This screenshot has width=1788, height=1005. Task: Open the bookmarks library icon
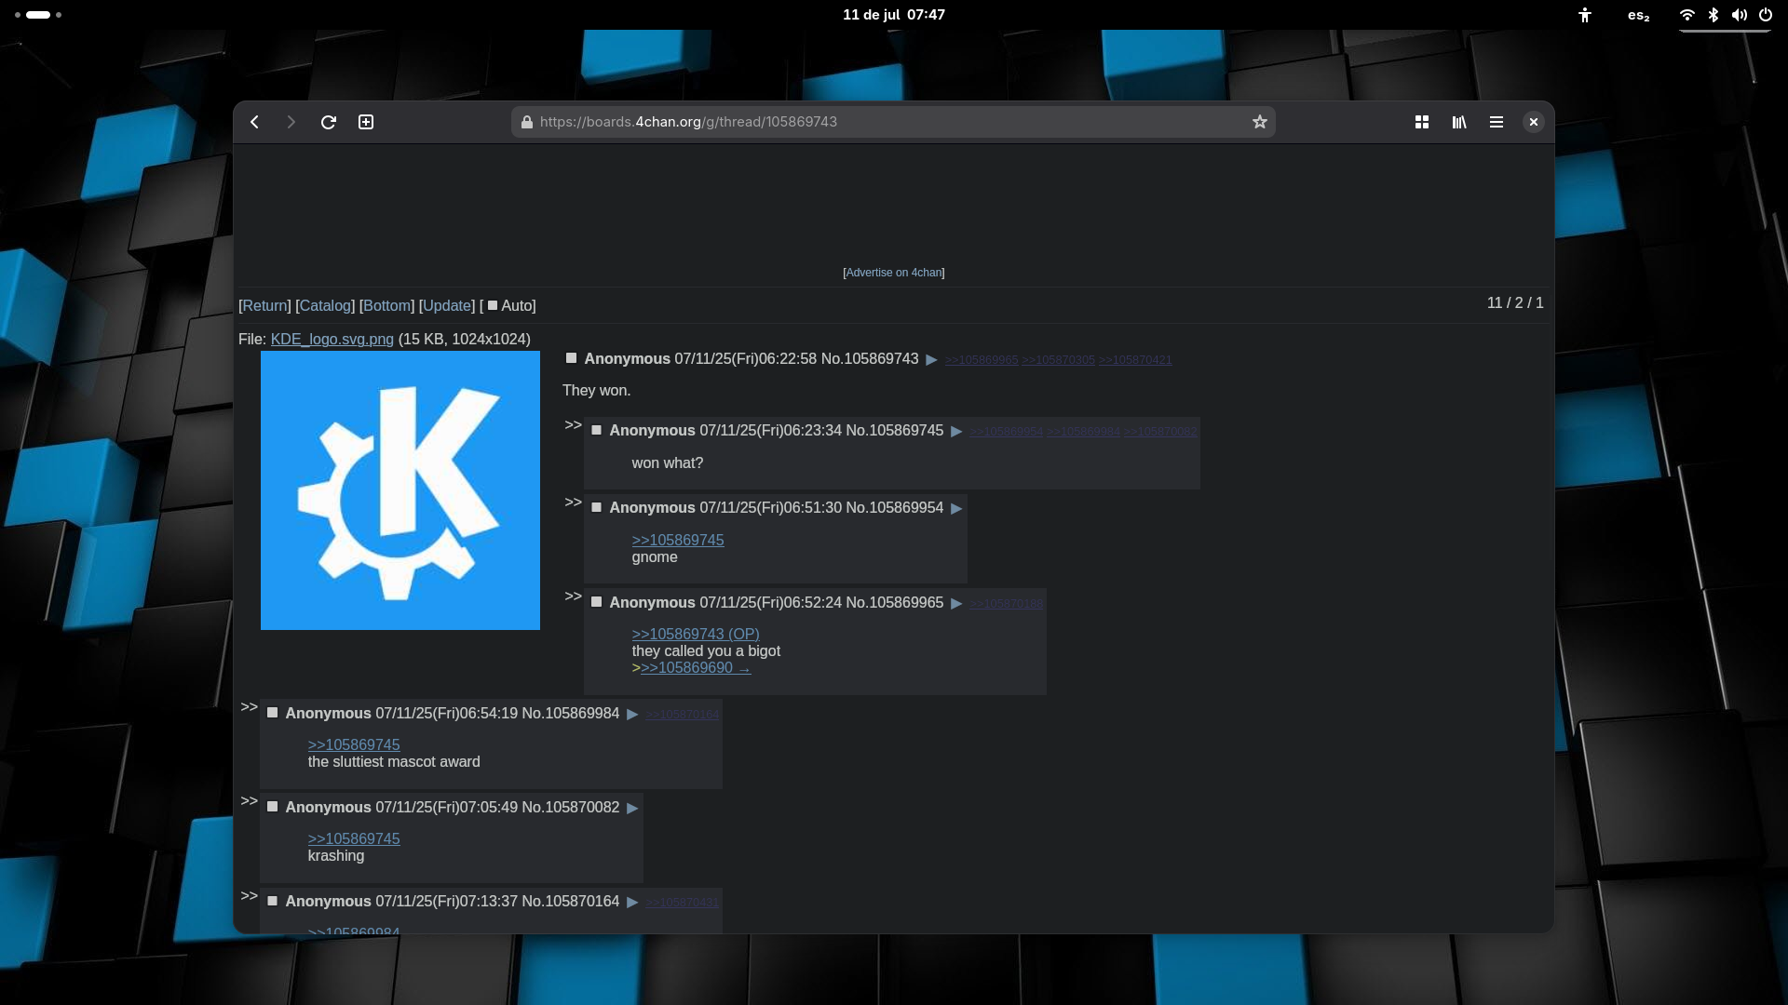(x=1459, y=122)
